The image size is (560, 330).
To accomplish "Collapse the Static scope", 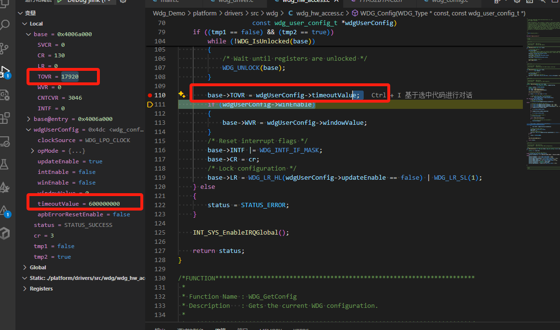I will pos(25,278).
